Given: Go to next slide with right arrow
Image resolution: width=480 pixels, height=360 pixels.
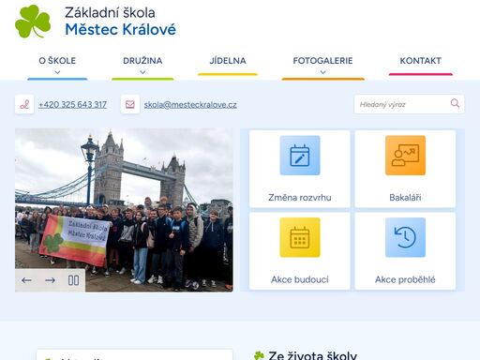Looking at the screenshot, I should tap(50, 280).
